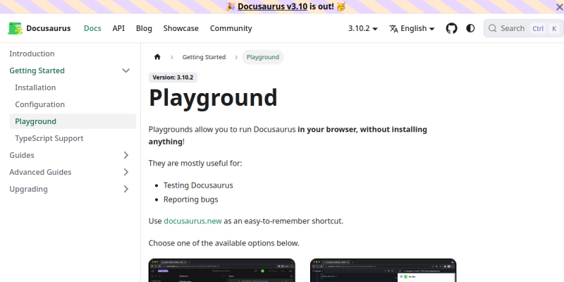Click the Docusaurus v3.10 announcement link
This screenshot has width=564, height=282.
(272, 6)
